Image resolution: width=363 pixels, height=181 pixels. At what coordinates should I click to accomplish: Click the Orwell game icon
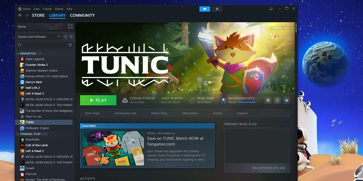tap(22, 168)
